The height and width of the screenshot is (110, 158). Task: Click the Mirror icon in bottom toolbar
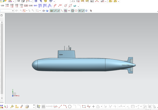2,107
